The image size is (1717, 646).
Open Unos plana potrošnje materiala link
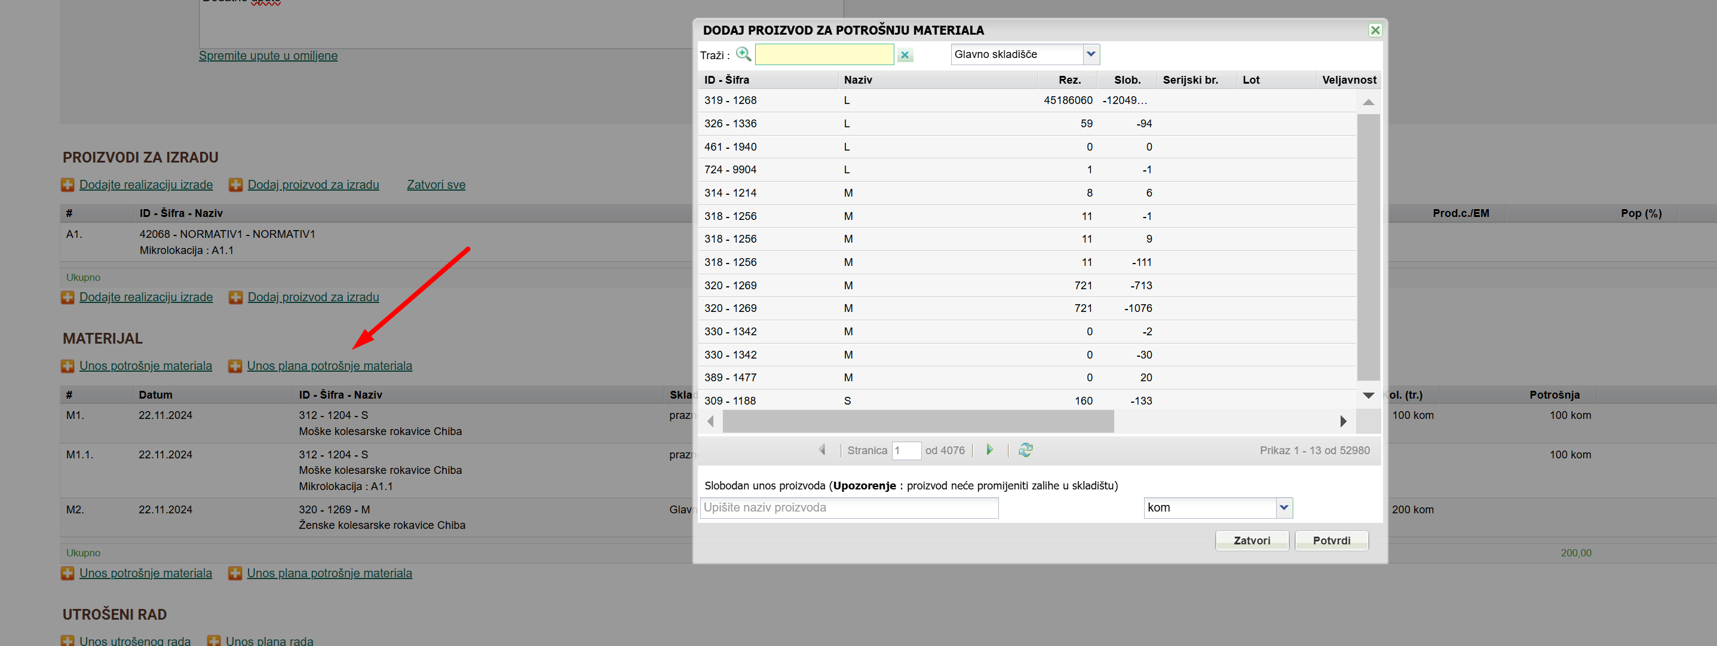[x=329, y=366]
